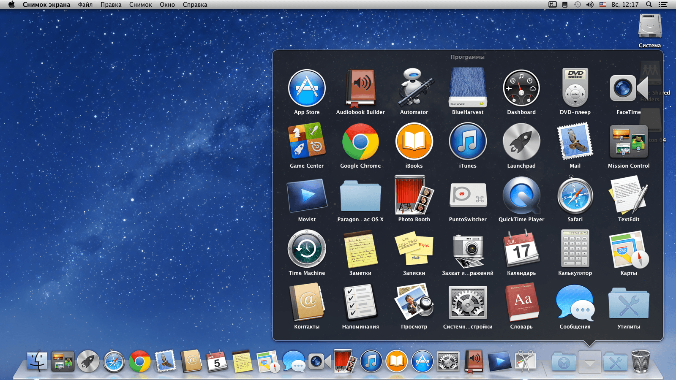Open Заметки in the Программы grid
The width and height of the screenshot is (676, 380).
click(x=360, y=249)
